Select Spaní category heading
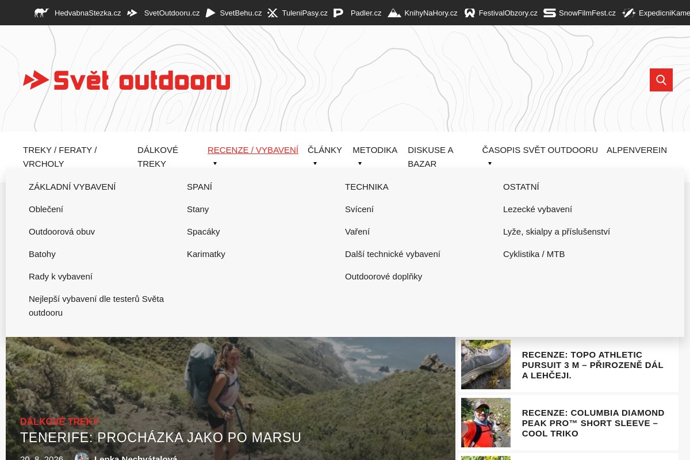The image size is (690, 460). (x=200, y=186)
